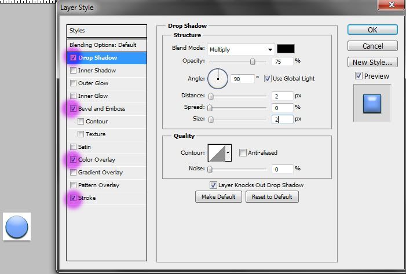Screen dimensions: 406x274
Task: Select Blending Options: Default
Action: coord(107,45)
